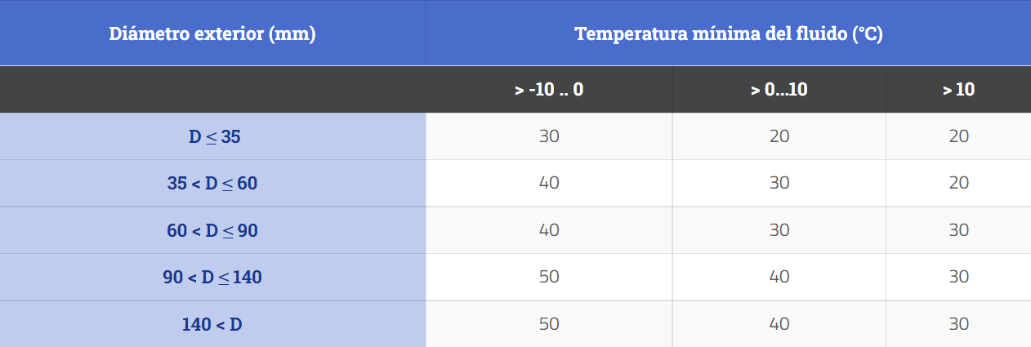1031x347 pixels.
Task: Select the "> 10" temperature subheader
Action: click(x=958, y=90)
